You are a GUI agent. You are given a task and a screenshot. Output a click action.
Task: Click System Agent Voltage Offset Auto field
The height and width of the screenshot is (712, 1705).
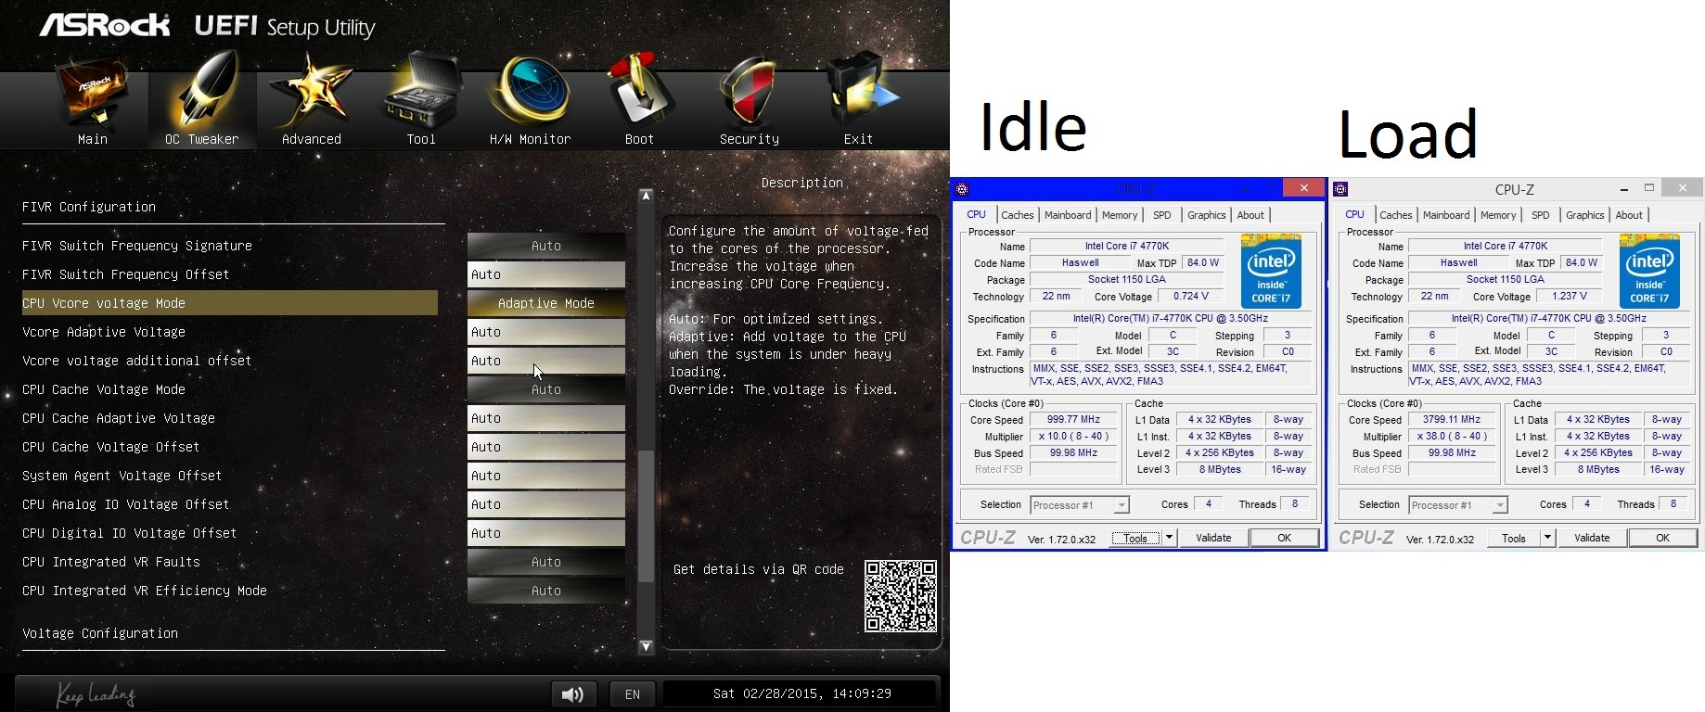pyautogui.click(x=546, y=476)
